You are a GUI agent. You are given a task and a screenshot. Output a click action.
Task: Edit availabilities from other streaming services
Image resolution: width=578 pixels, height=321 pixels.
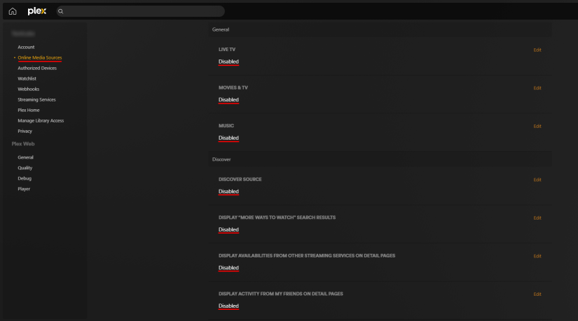point(537,256)
